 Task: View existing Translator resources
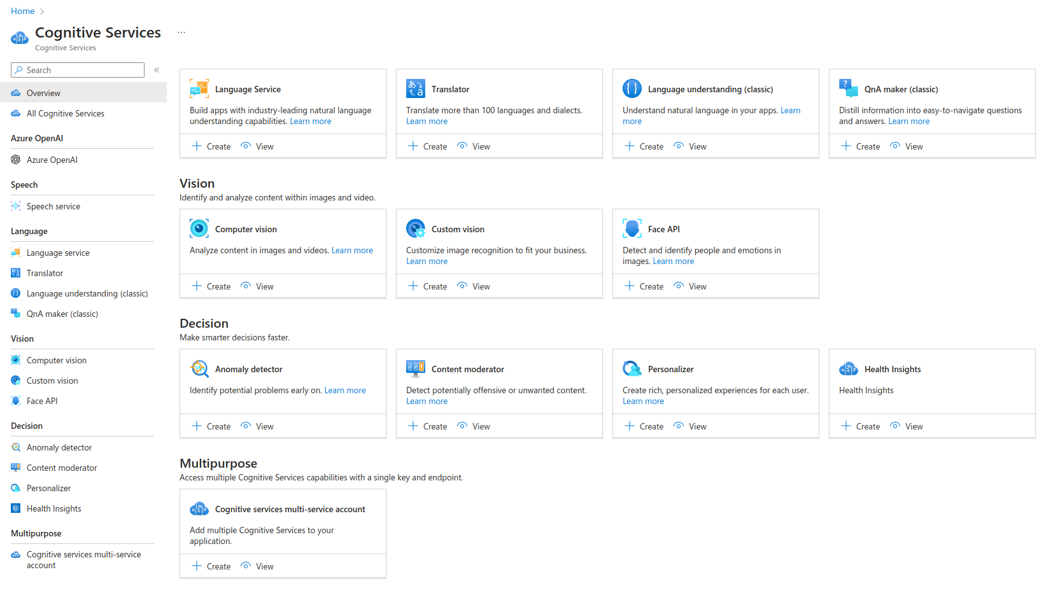pyautogui.click(x=474, y=146)
